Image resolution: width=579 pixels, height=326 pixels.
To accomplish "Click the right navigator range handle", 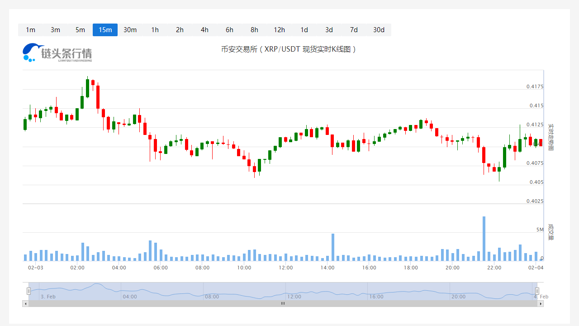I will pyautogui.click(x=537, y=291).
